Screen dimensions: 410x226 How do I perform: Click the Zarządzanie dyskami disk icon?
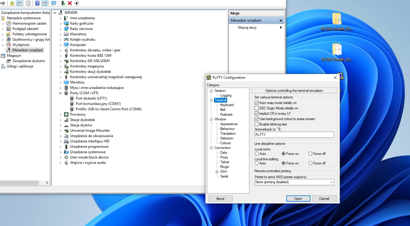9,61
